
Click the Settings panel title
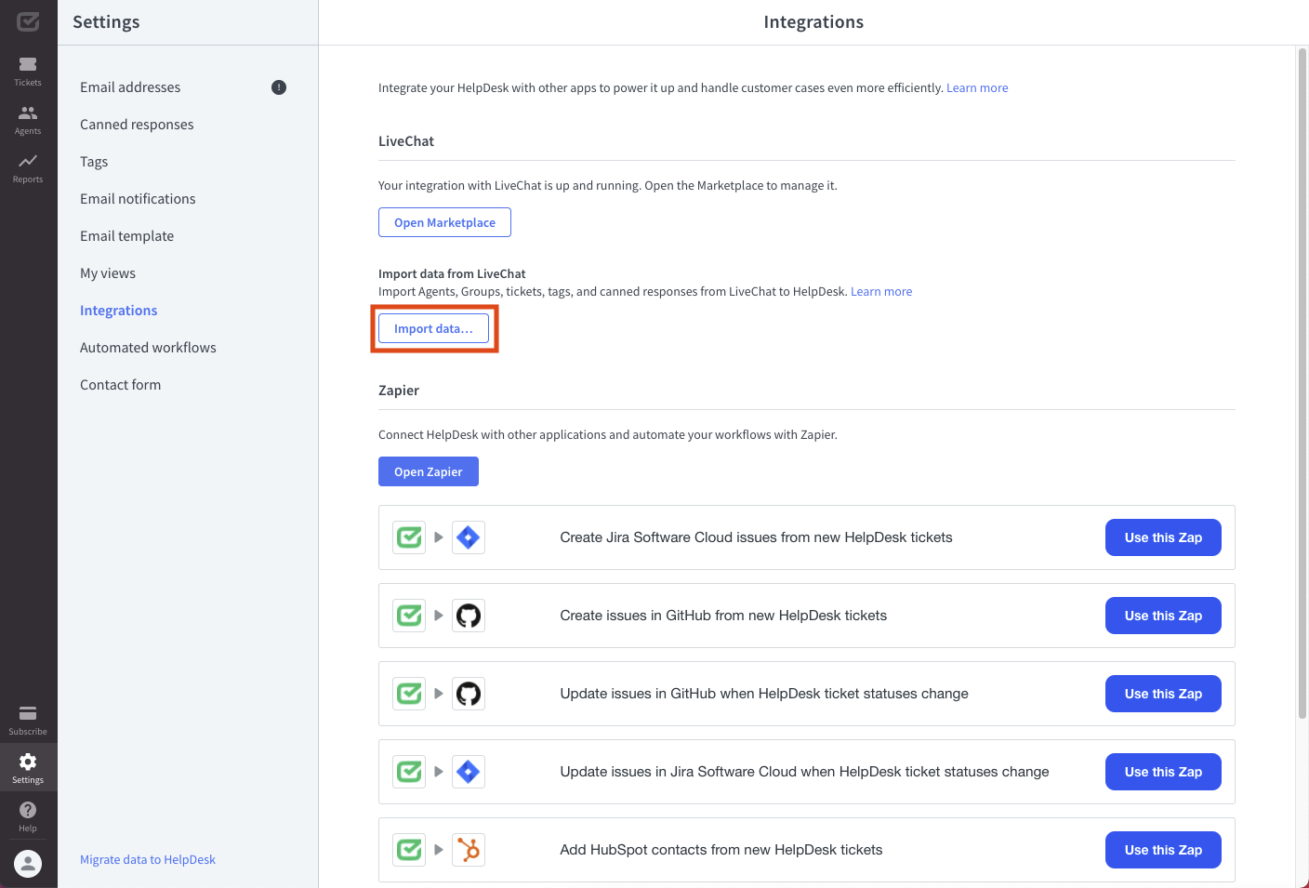tap(106, 22)
